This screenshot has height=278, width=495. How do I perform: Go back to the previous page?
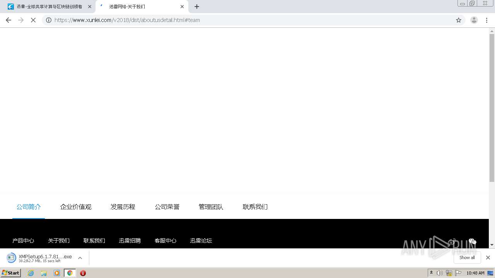9,20
